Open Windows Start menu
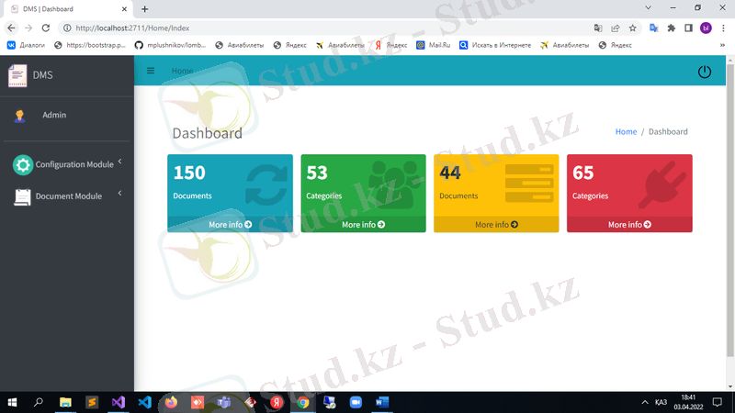735x413 pixels. (12, 402)
